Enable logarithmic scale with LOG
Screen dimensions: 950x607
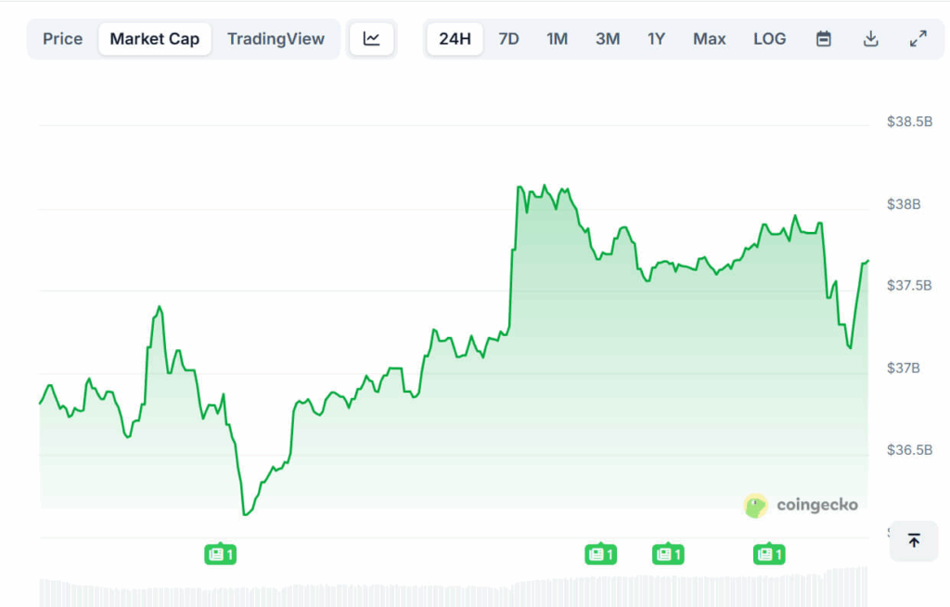pos(769,38)
